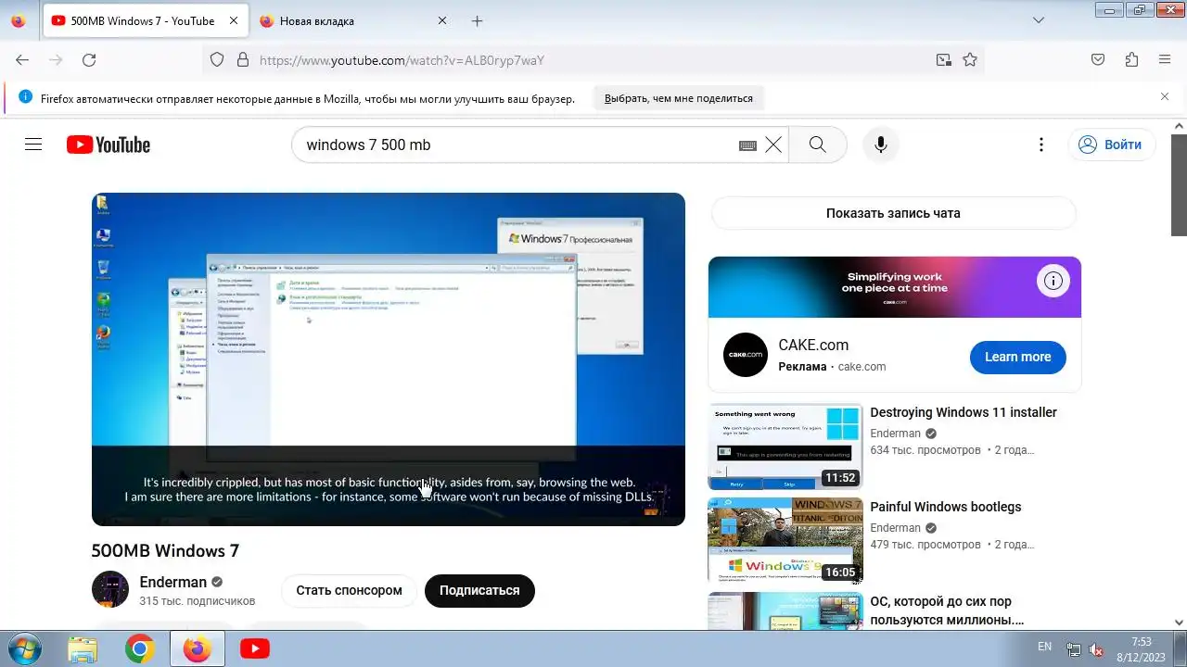Start voice search with the microphone icon
The image size is (1187, 667).
tap(881, 145)
